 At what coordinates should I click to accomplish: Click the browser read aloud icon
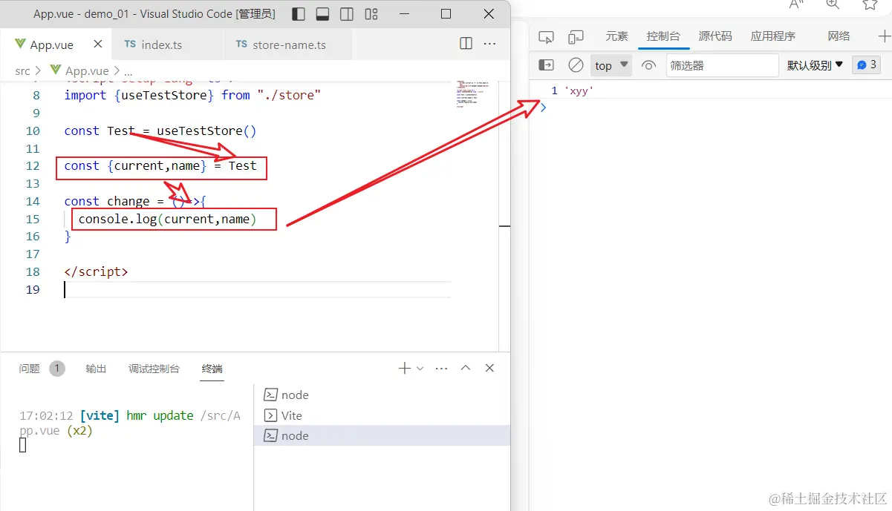pos(797,4)
